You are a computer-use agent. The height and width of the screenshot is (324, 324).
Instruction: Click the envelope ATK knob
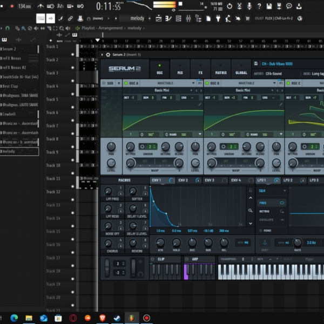coord(160,242)
